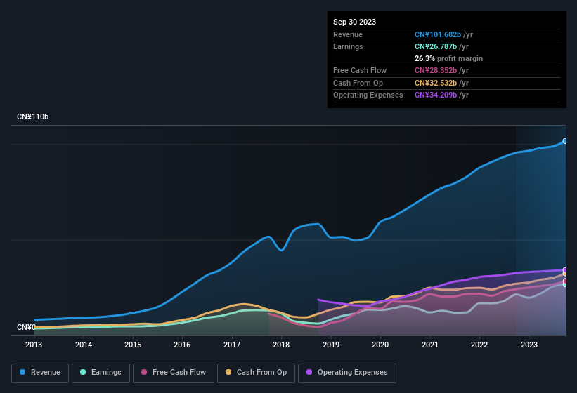The width and height of the screenshot is (577, 393).
Task: Click the Revenue endpoint marker on the blue line
Action: click(x=565, y=140)
